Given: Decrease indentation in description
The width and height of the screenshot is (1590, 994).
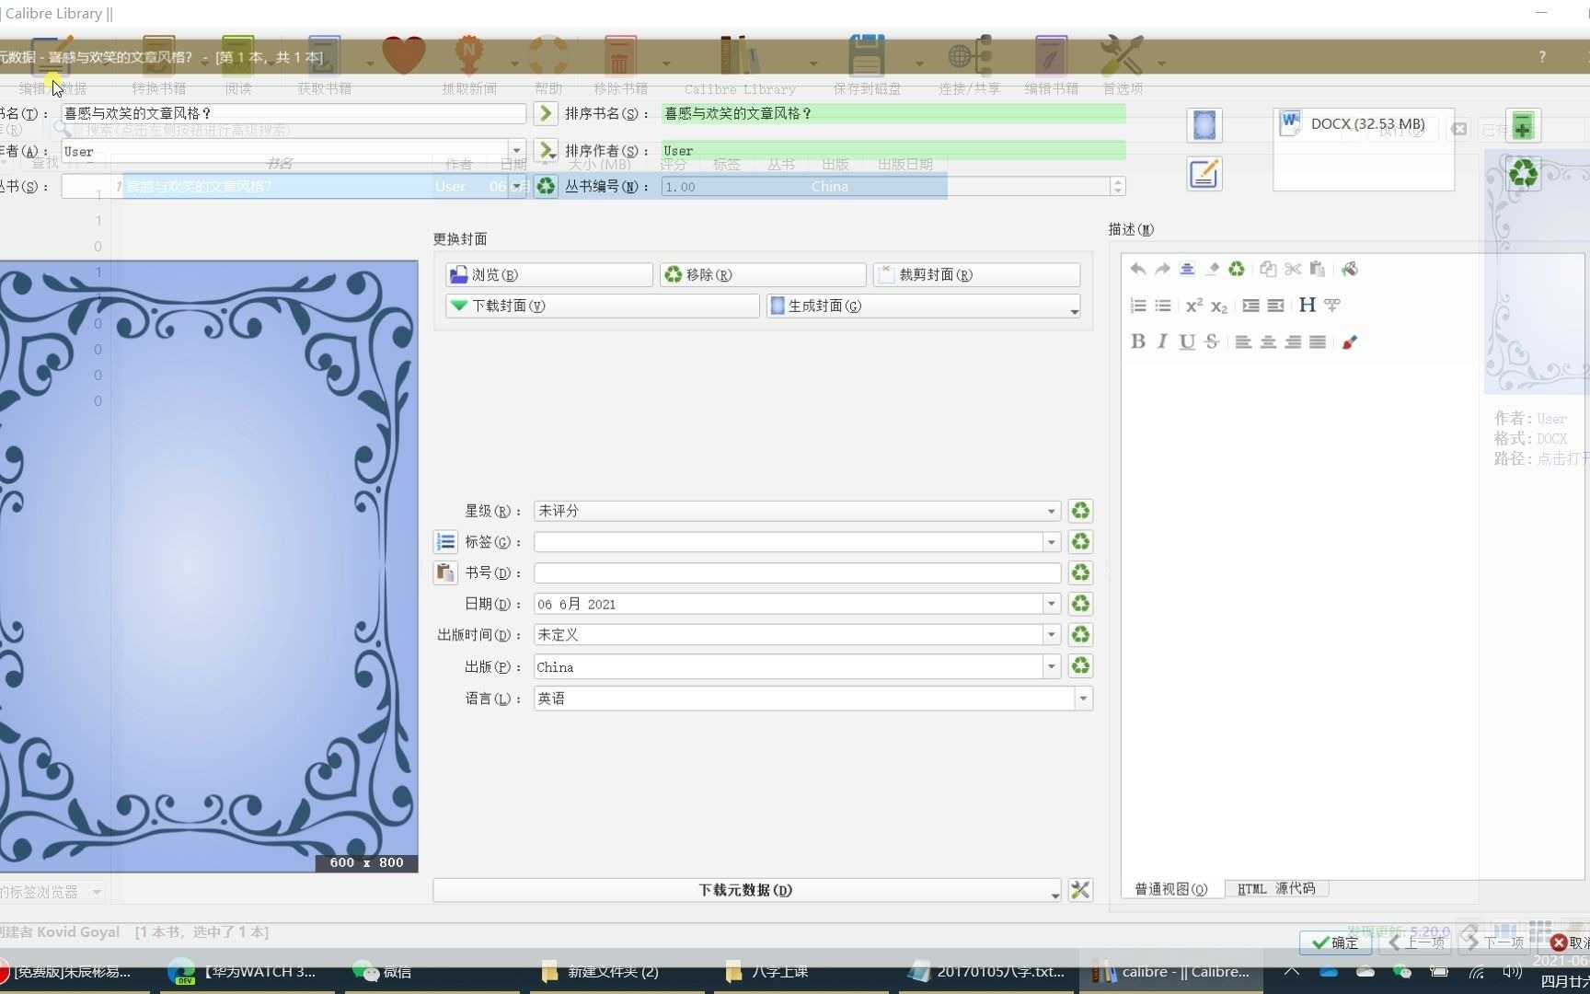Looking at the screenshot, I should click(1275, 306).
